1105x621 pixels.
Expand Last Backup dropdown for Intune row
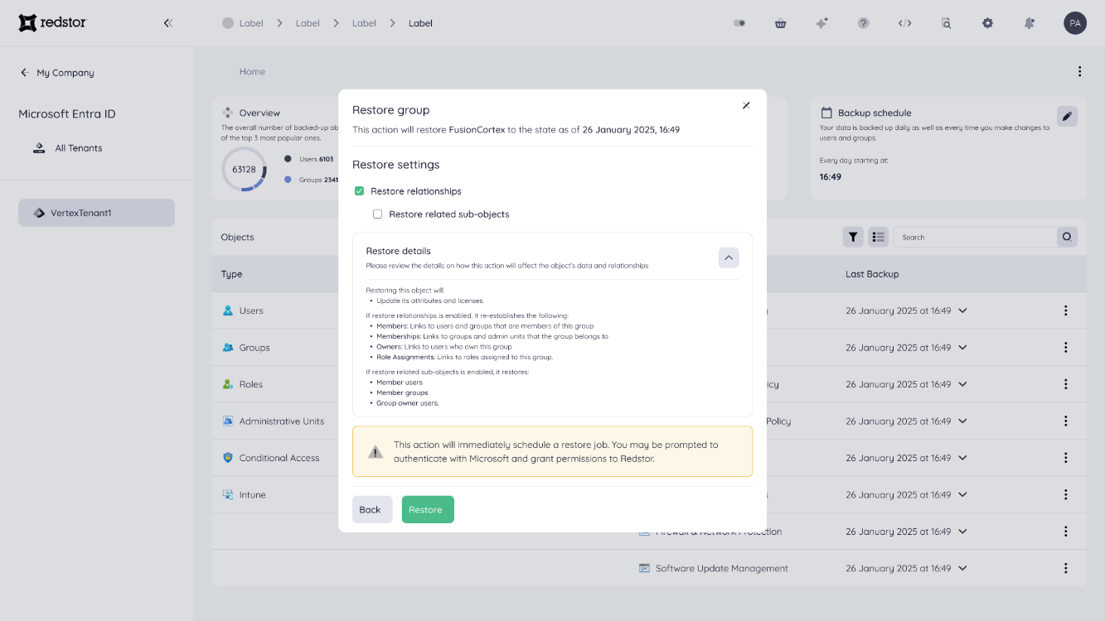click(x=962, y=495)
